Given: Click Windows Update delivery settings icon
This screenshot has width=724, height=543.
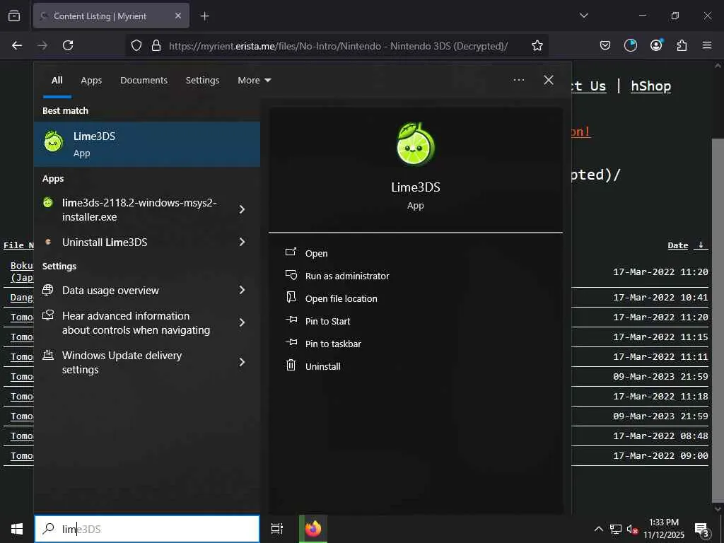Looking at the screenshot, I should (x=48, y=355).
